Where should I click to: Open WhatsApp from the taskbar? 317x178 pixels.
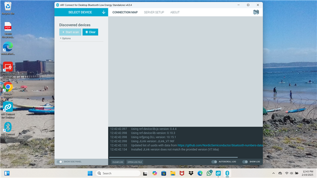click(209, 173)
